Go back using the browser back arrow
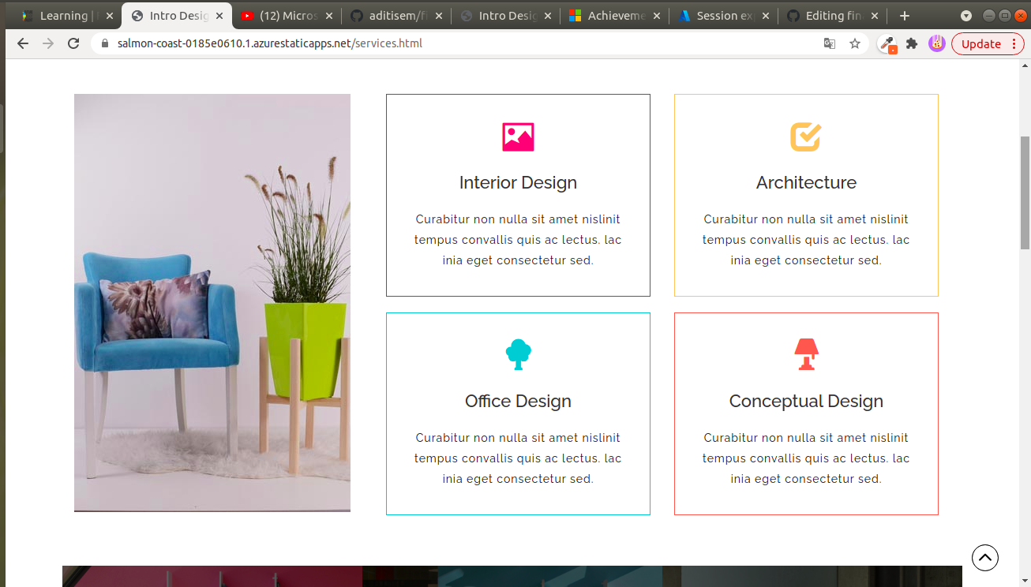 point(22,43)
